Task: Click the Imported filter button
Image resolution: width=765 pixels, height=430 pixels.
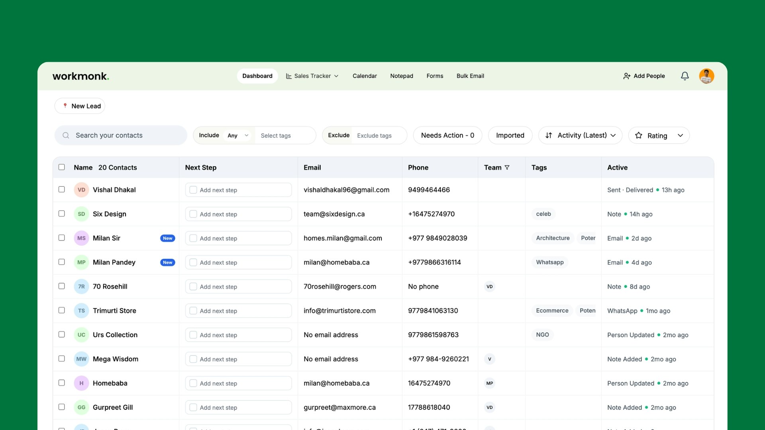Action: [x=510, y=135]
